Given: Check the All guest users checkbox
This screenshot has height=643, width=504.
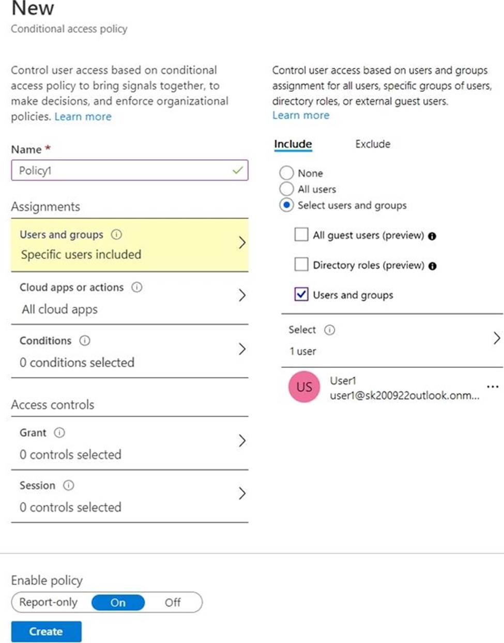Looking at the screenshot, I should pos(301,235).
